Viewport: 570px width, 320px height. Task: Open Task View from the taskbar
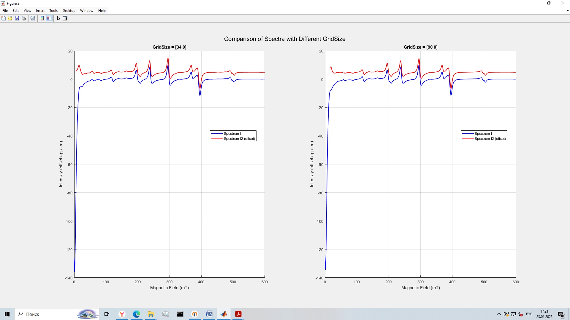pyautogui.click(x=107, y=314)
